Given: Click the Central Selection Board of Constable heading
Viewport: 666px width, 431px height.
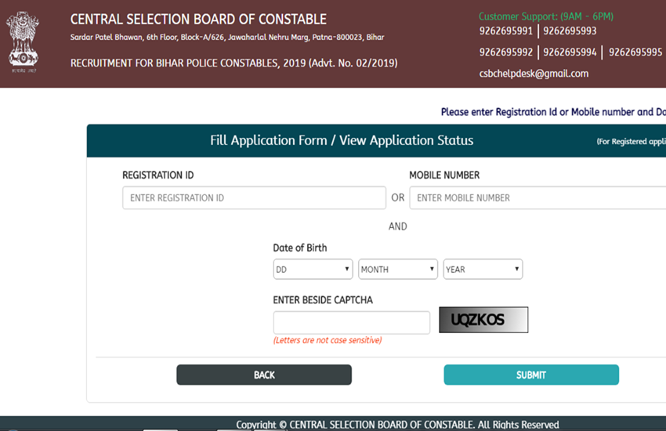Looking at the screenshot, I should [x=198, y=19].
